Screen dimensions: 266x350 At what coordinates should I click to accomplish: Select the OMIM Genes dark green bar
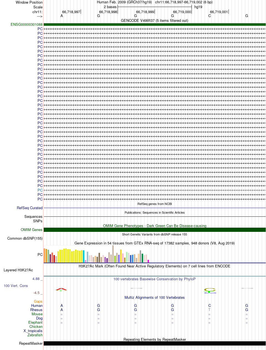tap(155, 230)
